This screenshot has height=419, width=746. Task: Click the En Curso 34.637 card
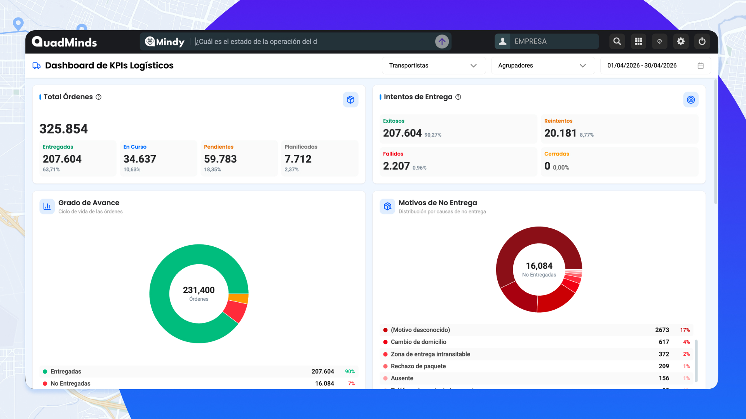click(159, 159)
